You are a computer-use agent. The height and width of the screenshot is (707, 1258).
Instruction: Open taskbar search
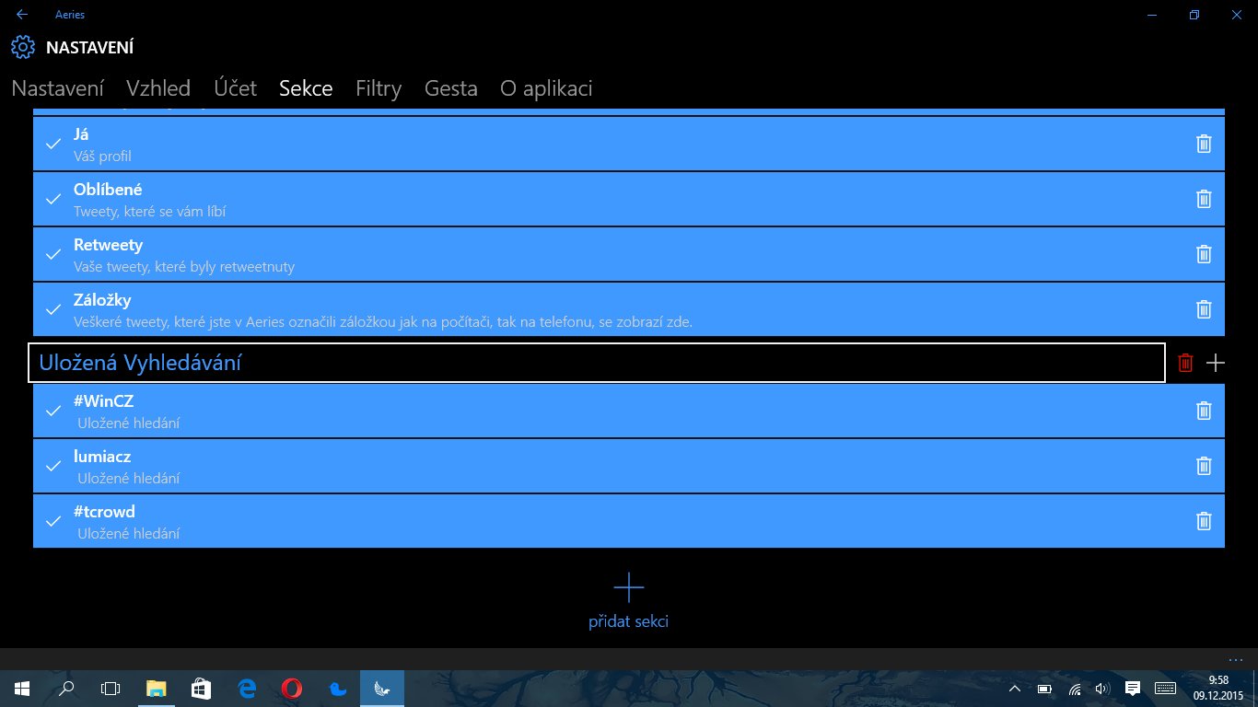pyautogui.click(x=66, y=689)
